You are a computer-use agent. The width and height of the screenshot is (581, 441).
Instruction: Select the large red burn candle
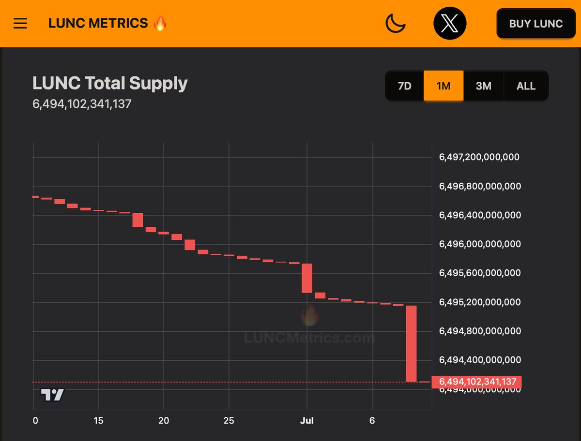412,343
